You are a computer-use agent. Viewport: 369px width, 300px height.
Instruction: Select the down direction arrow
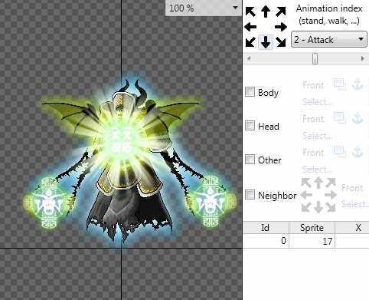coord(266,42)
